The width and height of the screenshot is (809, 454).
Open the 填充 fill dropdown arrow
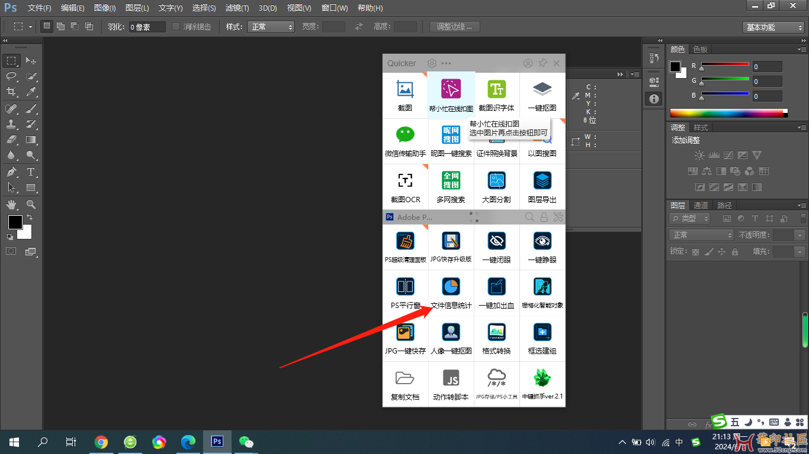[800, 252]
